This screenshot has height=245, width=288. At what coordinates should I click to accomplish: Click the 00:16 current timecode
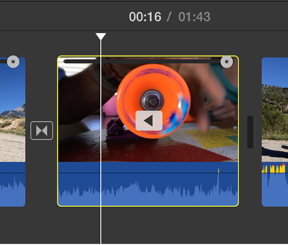point(145,17)
